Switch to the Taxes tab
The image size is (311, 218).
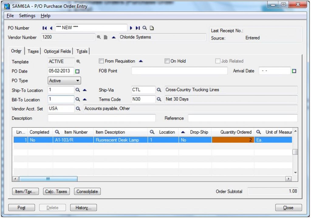(33, 51)
